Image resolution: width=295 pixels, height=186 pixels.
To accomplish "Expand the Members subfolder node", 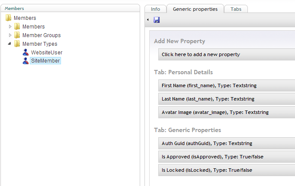I will pyautogui.click(x=10, y=26).
